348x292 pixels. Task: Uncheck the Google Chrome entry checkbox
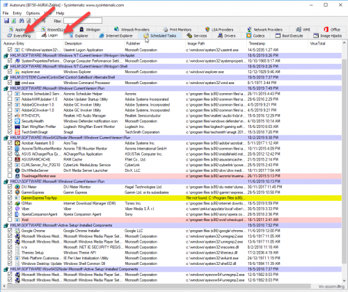point(10,231)
